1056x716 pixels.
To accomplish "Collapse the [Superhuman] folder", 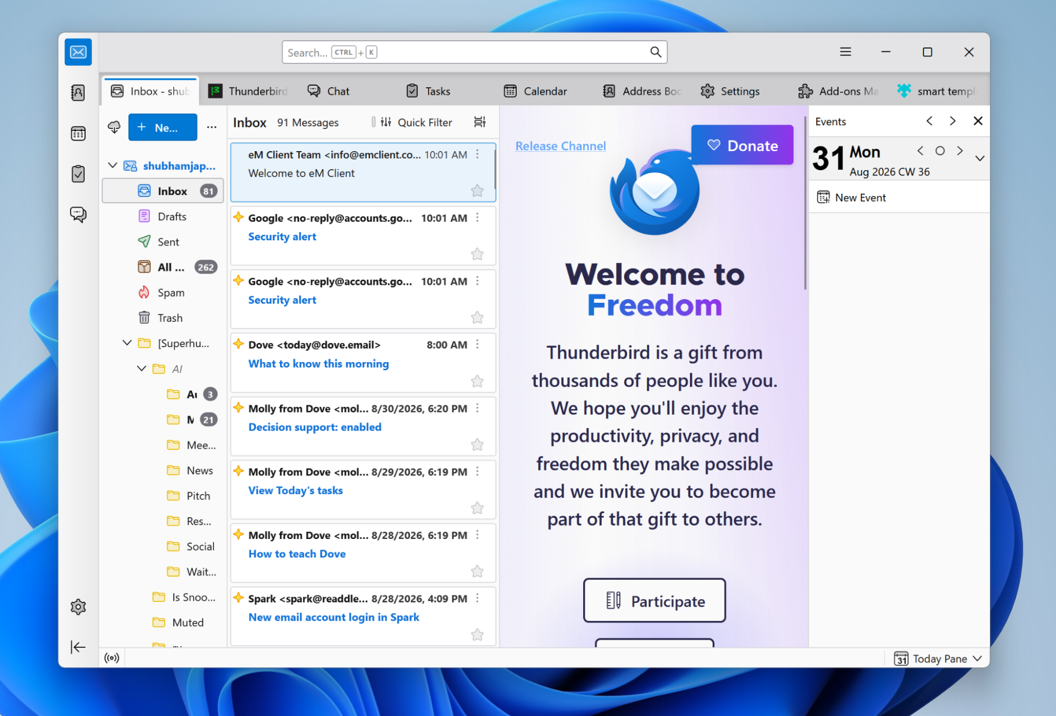I will [127, 343].
